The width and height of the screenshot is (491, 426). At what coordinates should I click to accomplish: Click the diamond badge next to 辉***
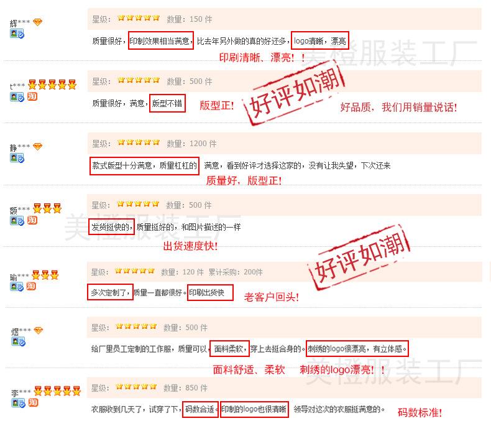(x=37, y=22)
